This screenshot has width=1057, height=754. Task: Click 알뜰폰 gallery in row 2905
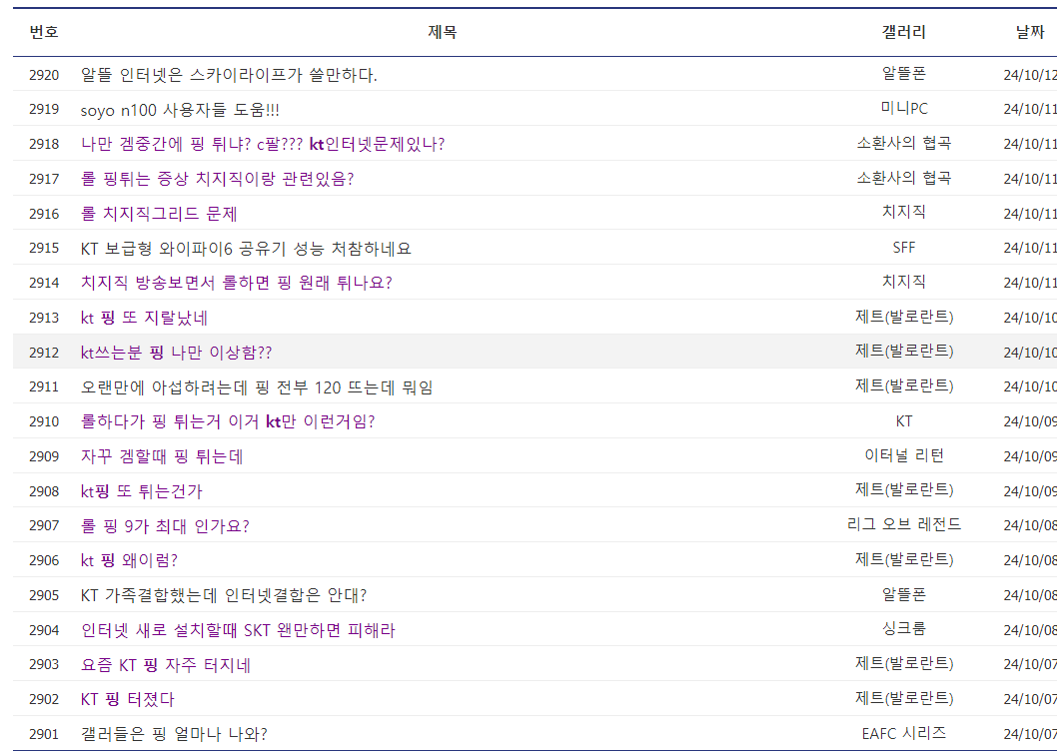(904, 594)
